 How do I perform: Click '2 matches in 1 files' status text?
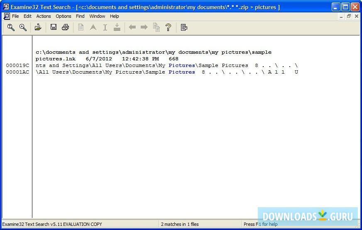(180, 224)
